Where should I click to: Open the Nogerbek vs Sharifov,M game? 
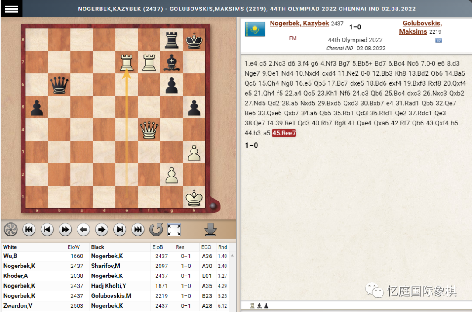click(x=115, y=266)
